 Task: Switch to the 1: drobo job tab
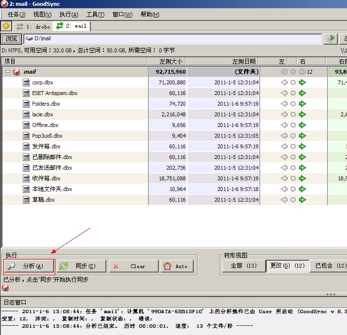[x=33, y=26]
